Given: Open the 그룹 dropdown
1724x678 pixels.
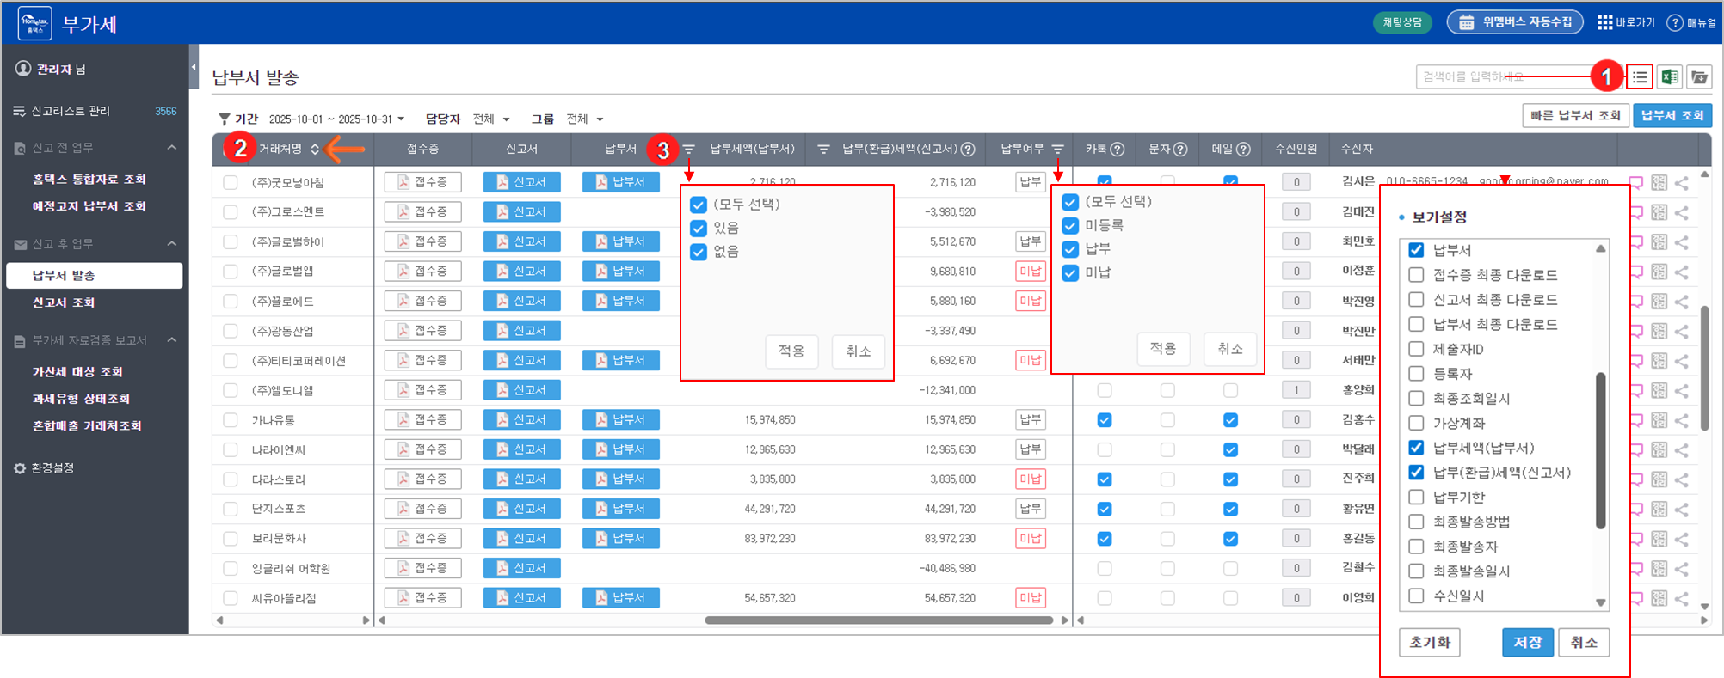Looking at the screenshot, I should [x=585, y=119].
